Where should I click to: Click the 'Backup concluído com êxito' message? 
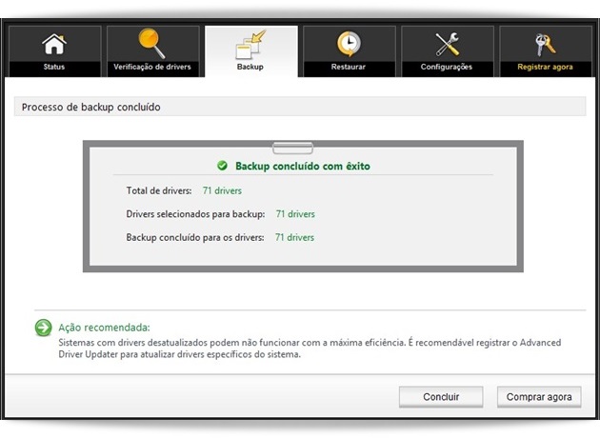[x=303, y=166]
